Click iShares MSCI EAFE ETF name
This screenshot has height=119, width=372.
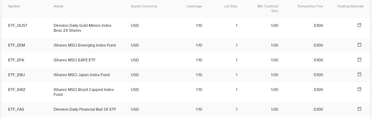click(x=75, y=60)
